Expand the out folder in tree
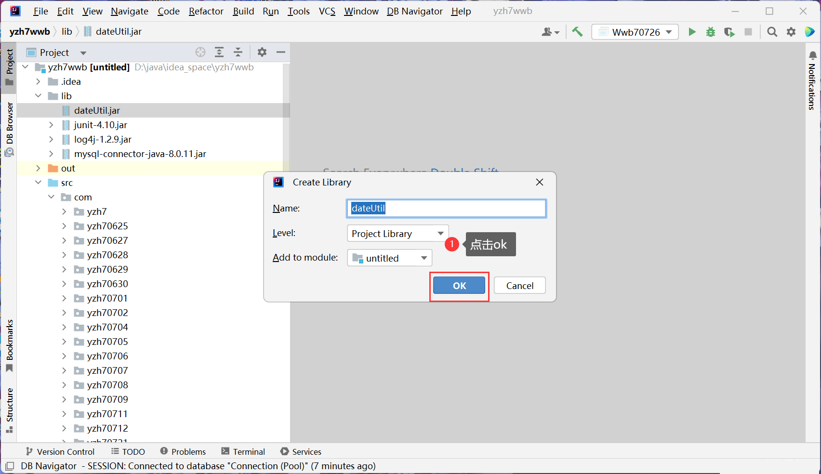 pos(39,168)
